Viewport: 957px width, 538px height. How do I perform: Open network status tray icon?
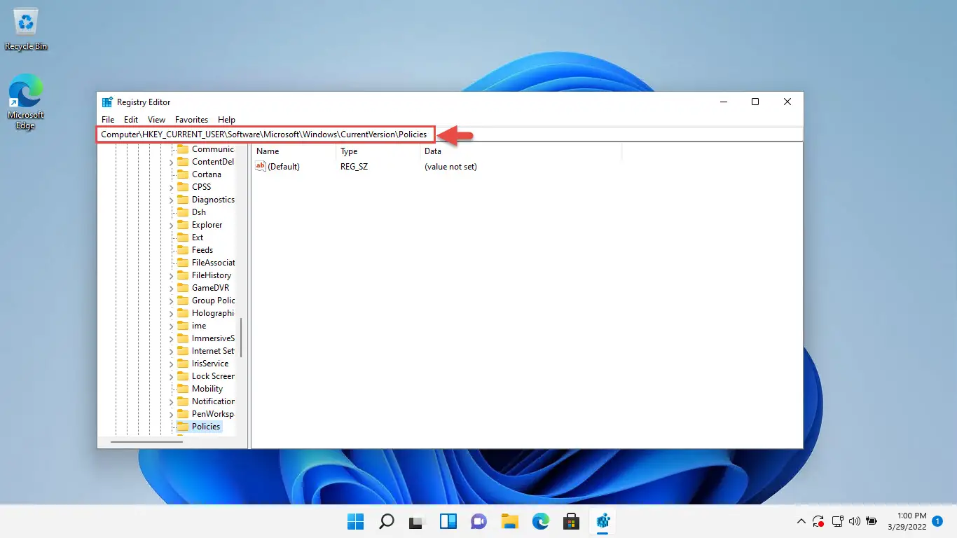coord(837,521)
